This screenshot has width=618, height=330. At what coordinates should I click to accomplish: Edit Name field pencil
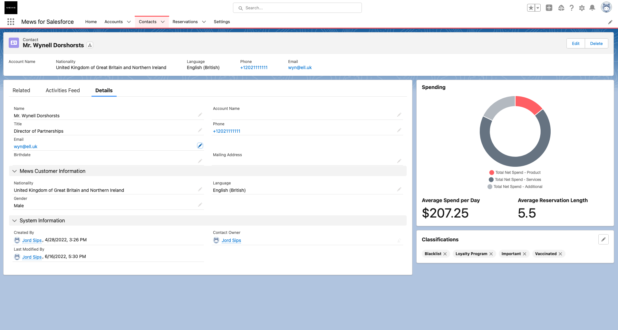(x=200, y=115)
